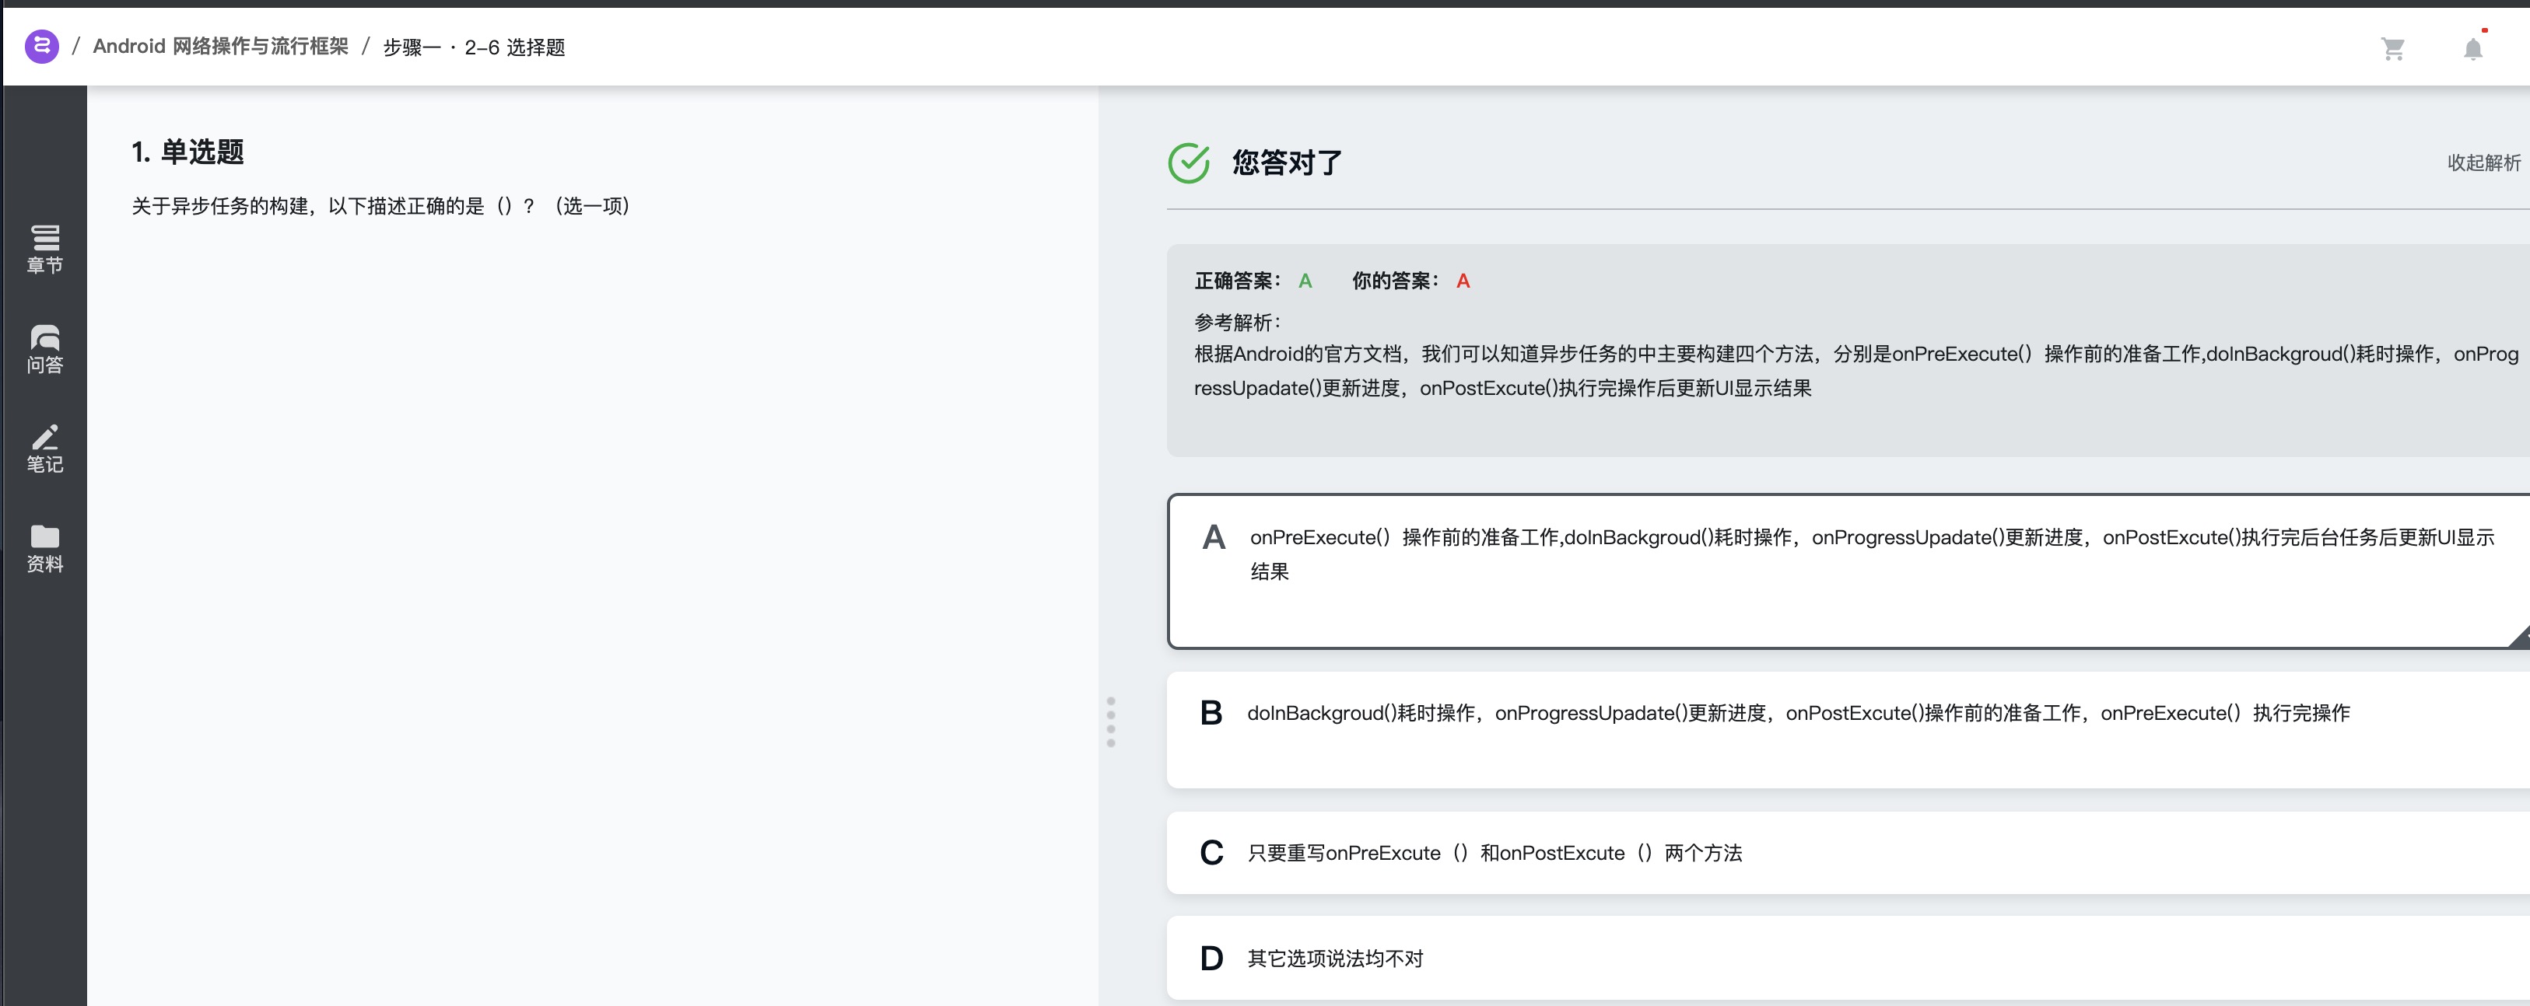Screen dimensions: 2530x1006
Task: Click the big letter C of option C
Action: tap(1212, 853)
